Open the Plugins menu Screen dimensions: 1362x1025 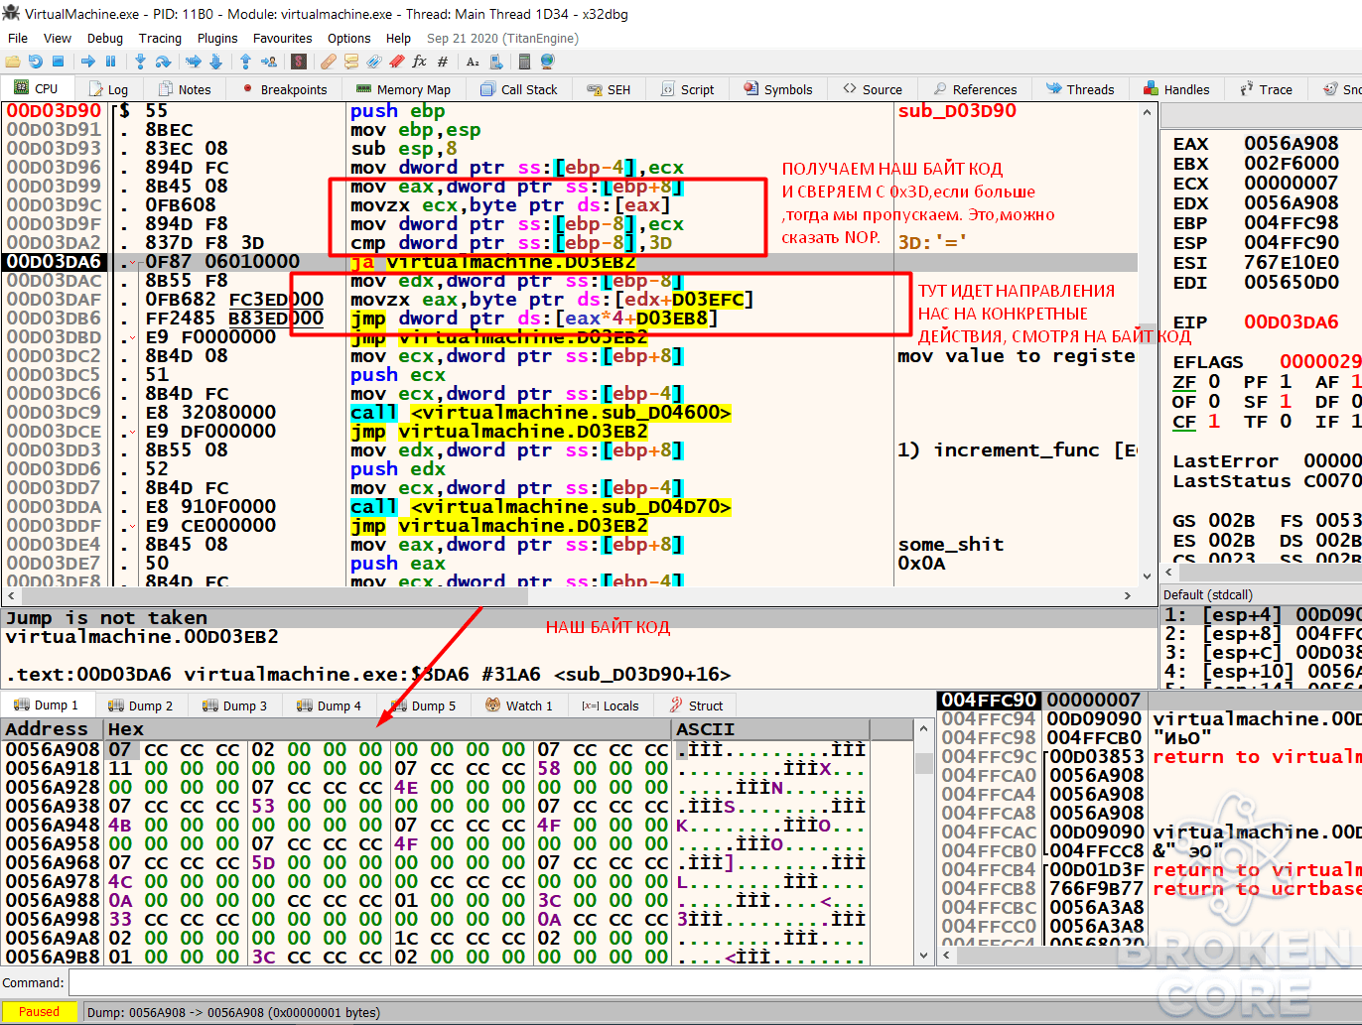click(217, 39)
